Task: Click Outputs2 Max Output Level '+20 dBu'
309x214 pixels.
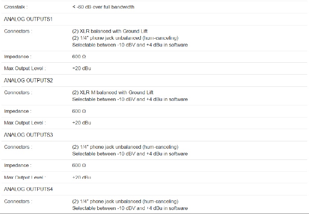Action: click(81, 123)
